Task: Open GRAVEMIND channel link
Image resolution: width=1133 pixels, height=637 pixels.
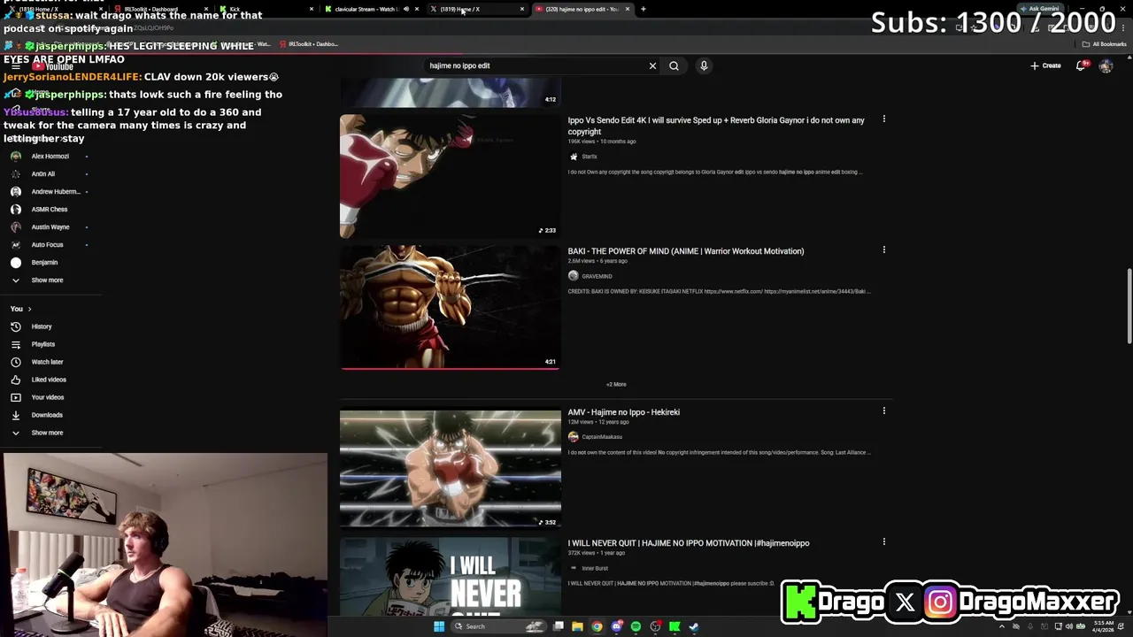Action: (x=597, y=276)
